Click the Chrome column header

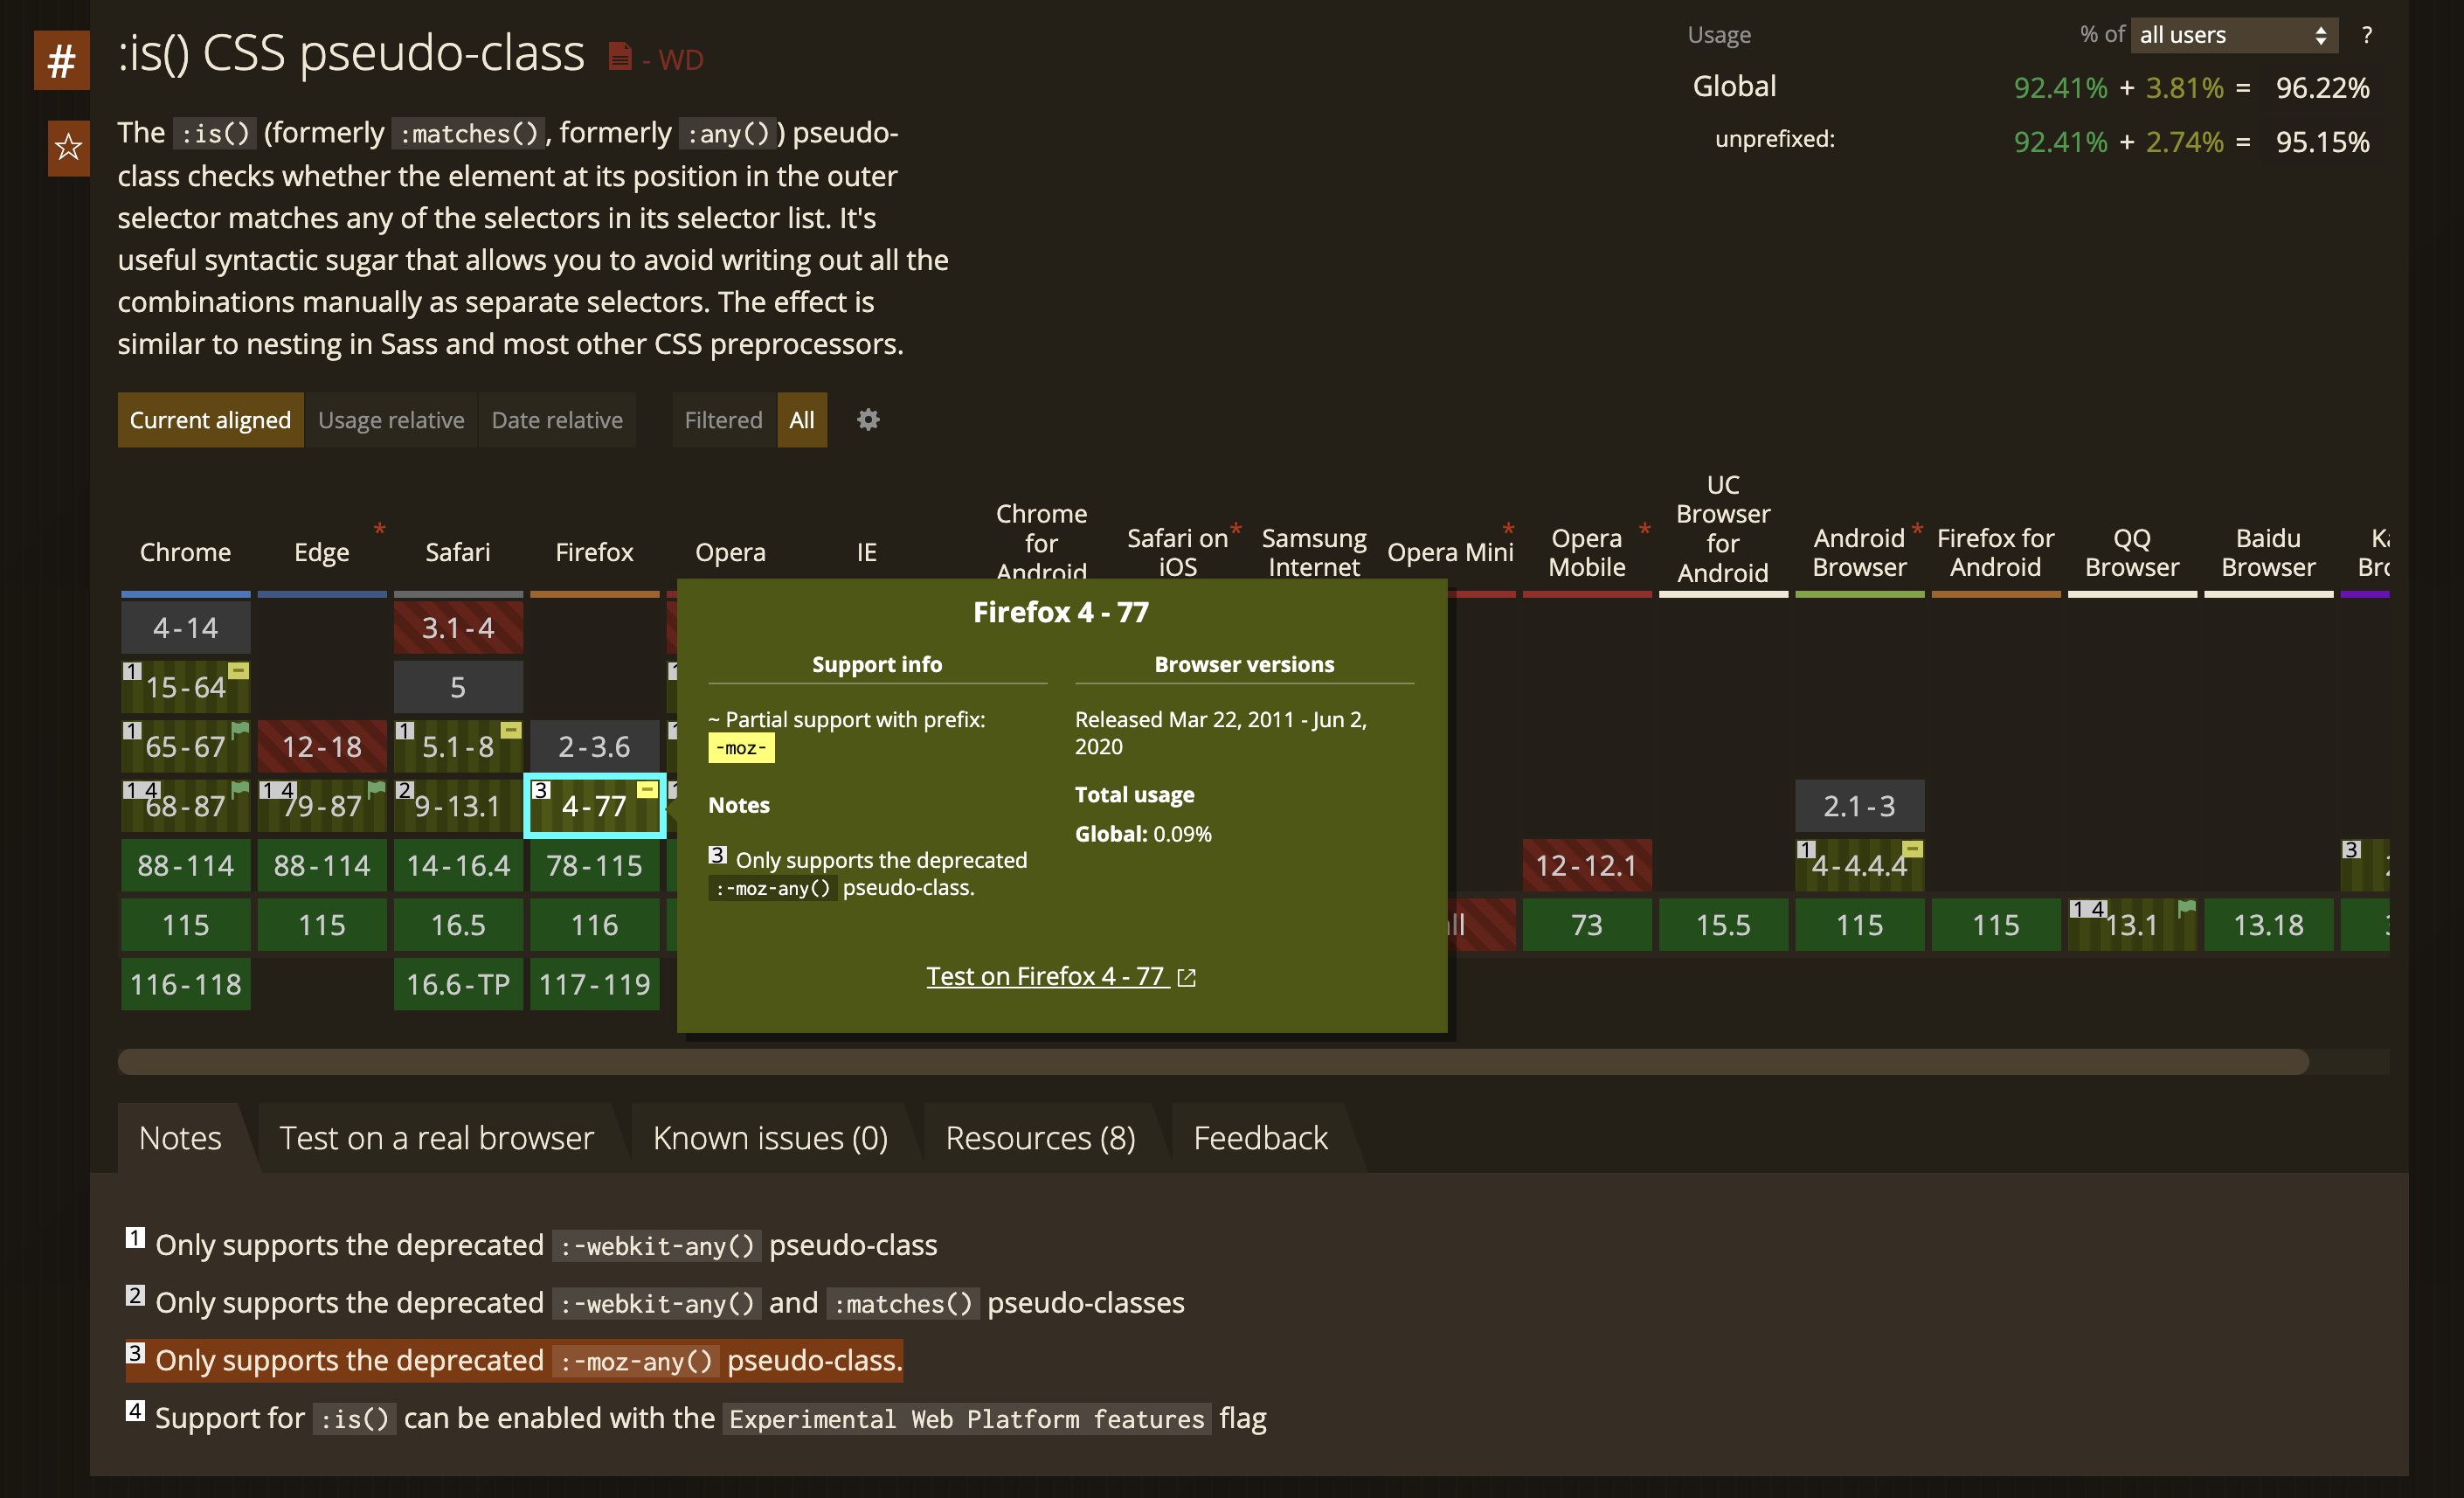pos(185,552)
